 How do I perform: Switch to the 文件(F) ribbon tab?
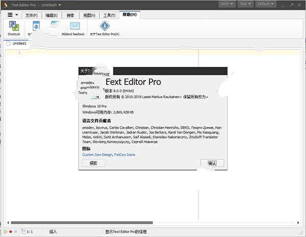[32, 15]
